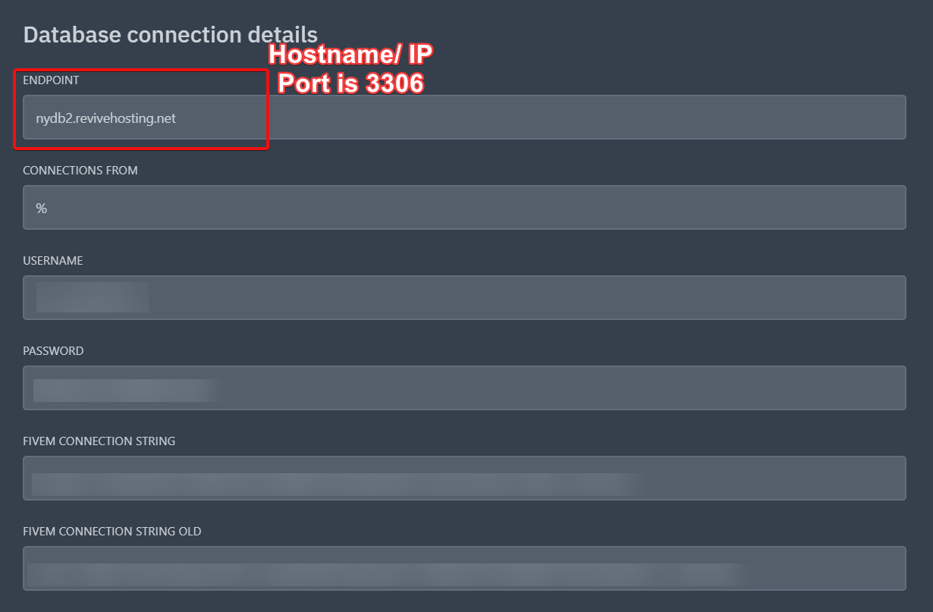Click the Database connection details heading
The width and height of the screenshot is (933, 612).
tap(170, 34)
